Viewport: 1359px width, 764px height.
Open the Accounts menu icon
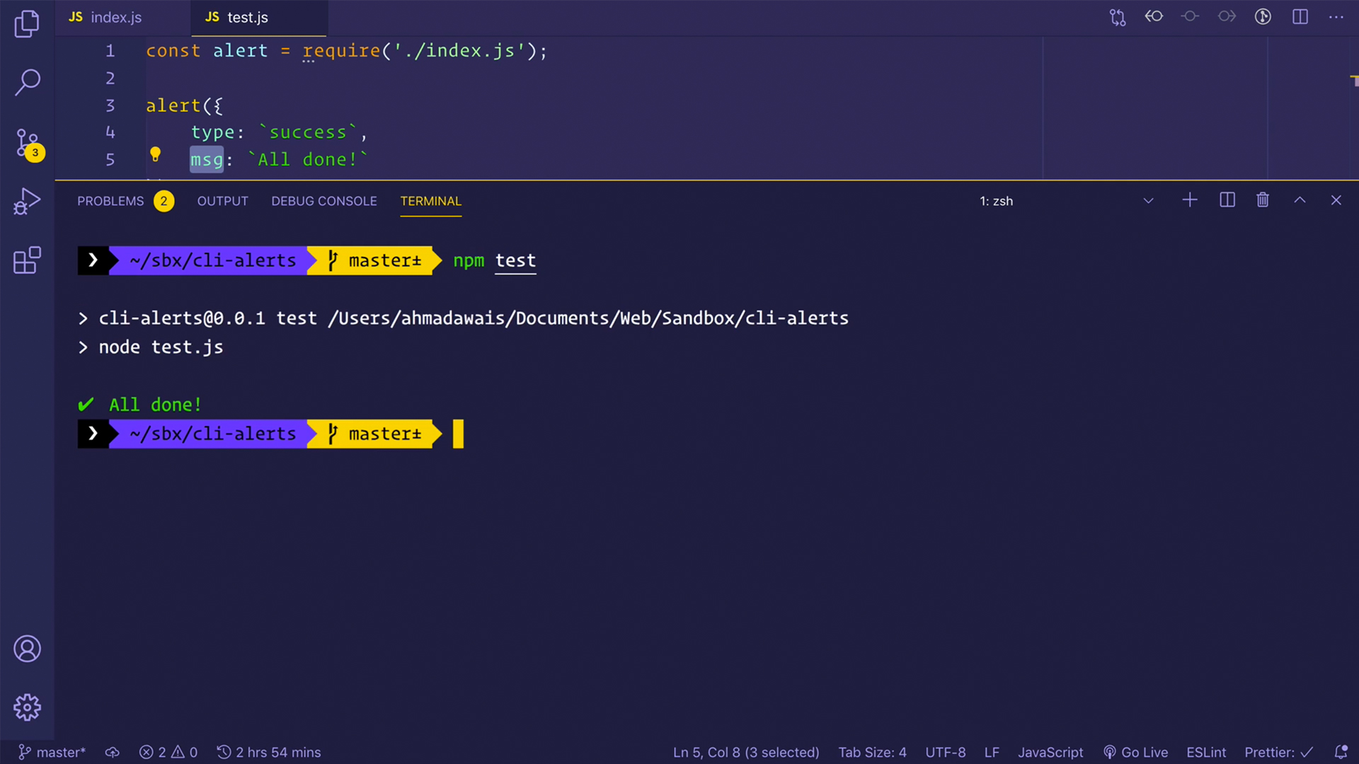click(27, 649)
